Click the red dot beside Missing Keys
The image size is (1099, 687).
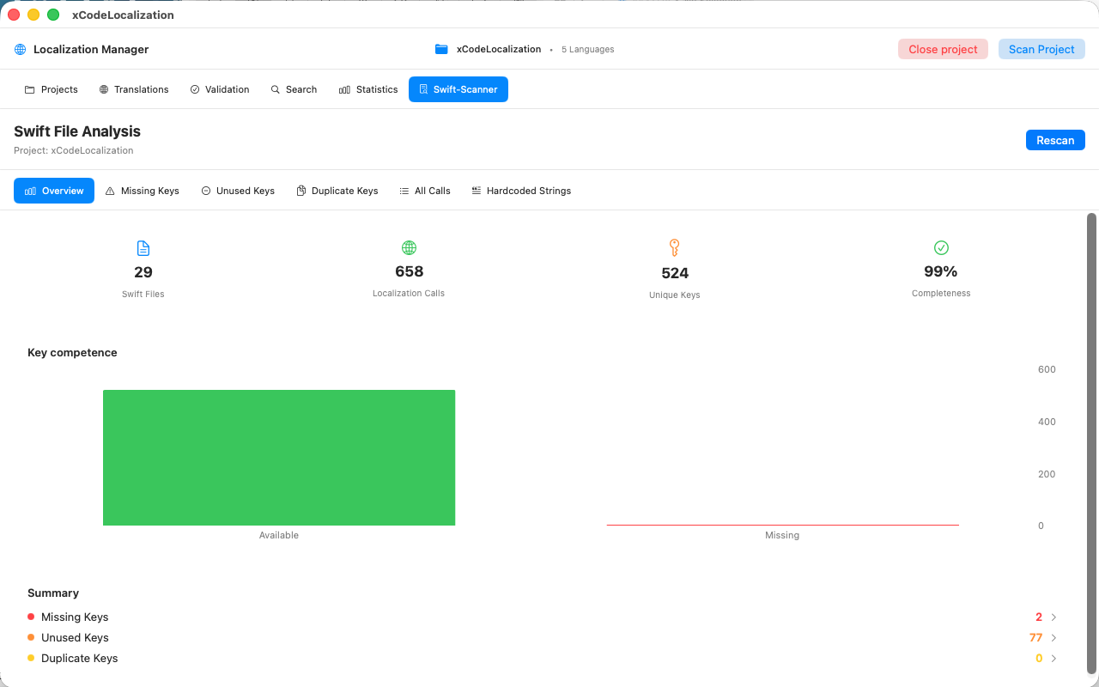32,617
